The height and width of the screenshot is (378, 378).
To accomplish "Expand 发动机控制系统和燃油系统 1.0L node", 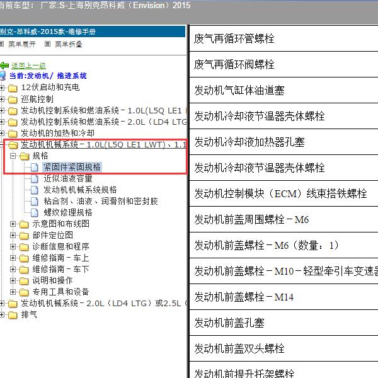I will pyautogui.click(x=2, y=111).
